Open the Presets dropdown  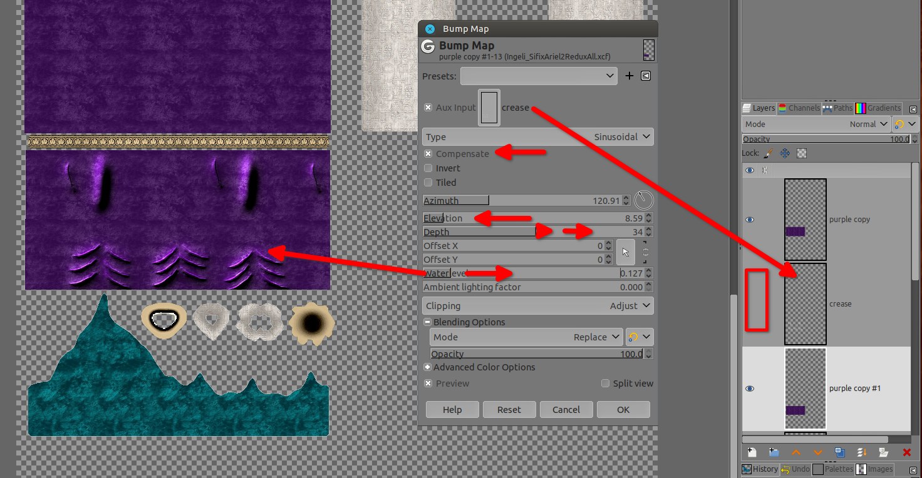pyautogui.click(x=539, y=76)
